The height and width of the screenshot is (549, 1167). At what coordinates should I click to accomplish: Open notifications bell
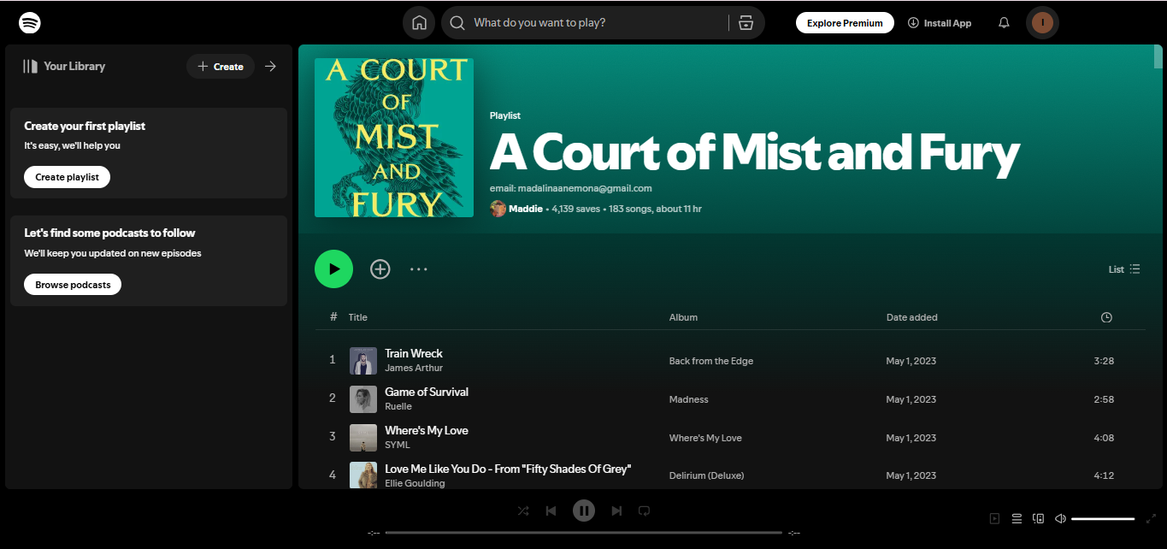(1004, 23)
